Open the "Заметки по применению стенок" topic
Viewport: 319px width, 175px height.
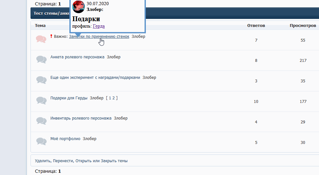point(99,37)
